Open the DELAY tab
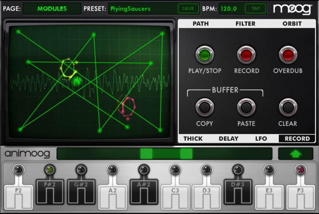 (229, 138)
